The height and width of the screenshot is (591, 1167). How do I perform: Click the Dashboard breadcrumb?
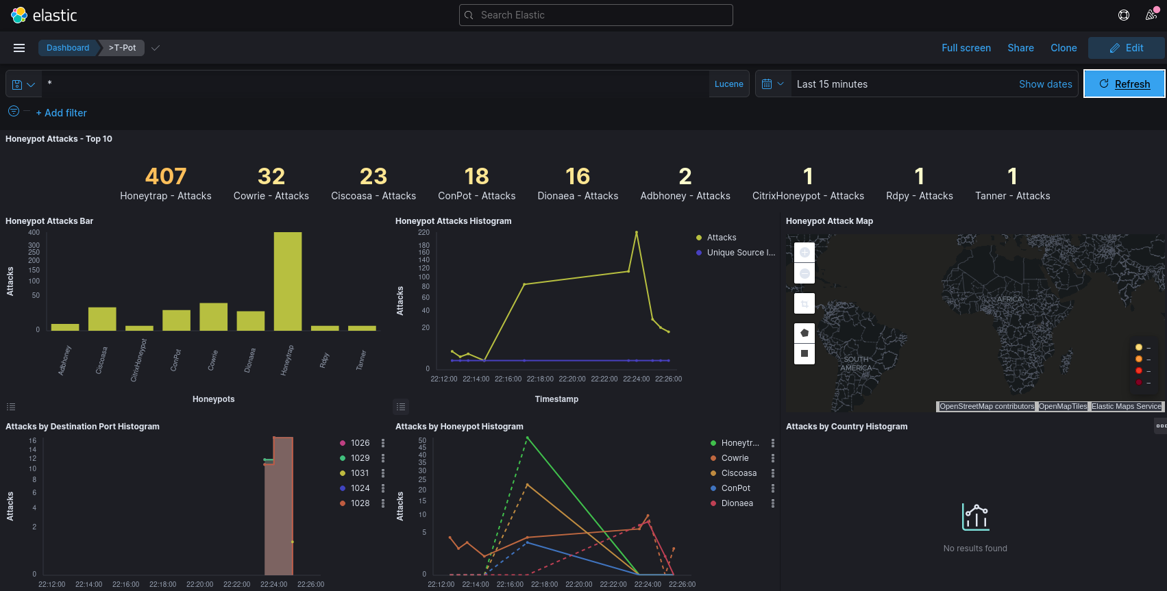[x=68, y=48]
